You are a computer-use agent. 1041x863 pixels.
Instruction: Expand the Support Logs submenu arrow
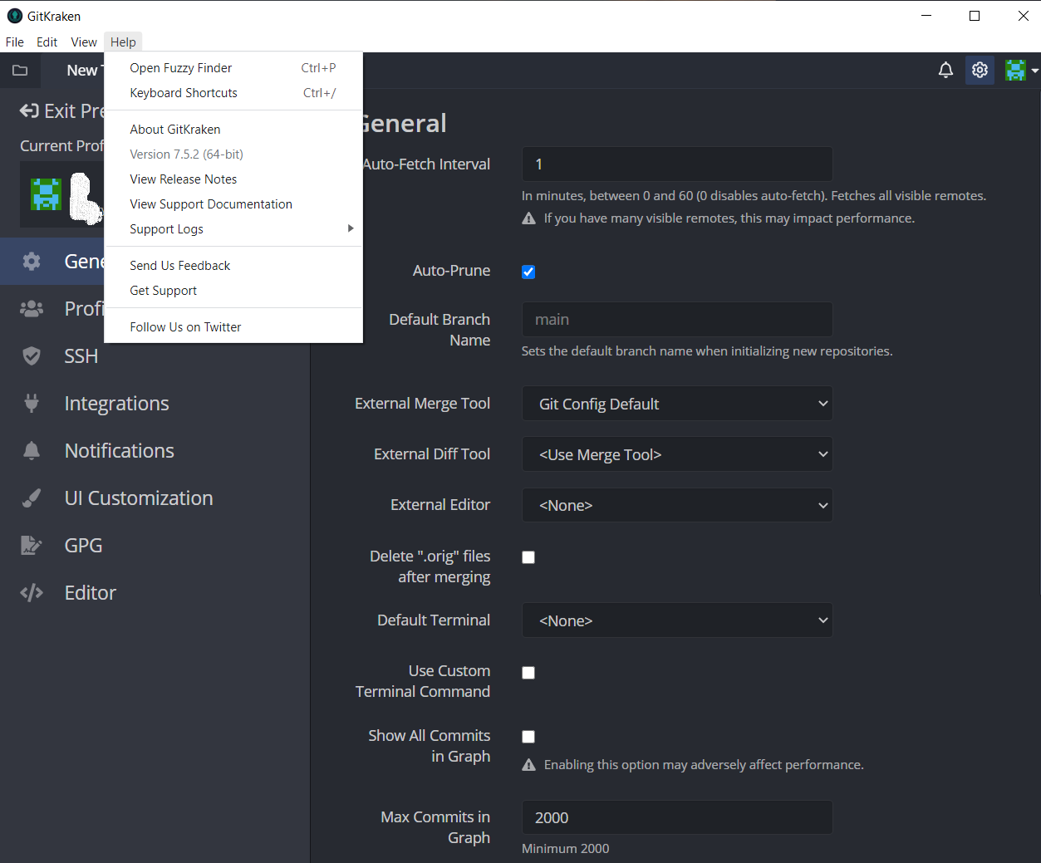click(x=351, y=228)
